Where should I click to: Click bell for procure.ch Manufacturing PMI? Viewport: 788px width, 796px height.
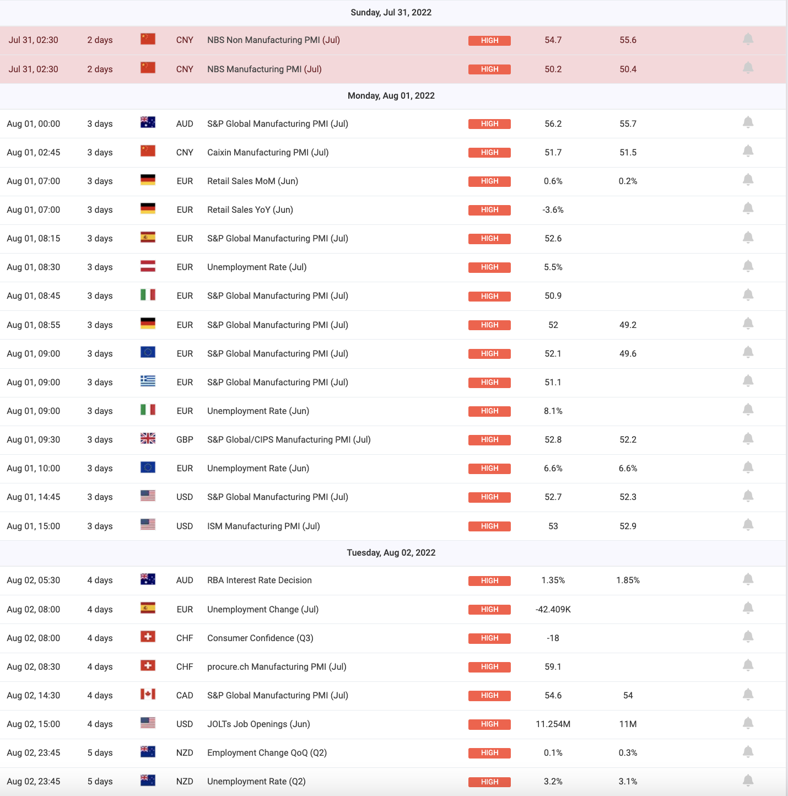tap(748, 665)
